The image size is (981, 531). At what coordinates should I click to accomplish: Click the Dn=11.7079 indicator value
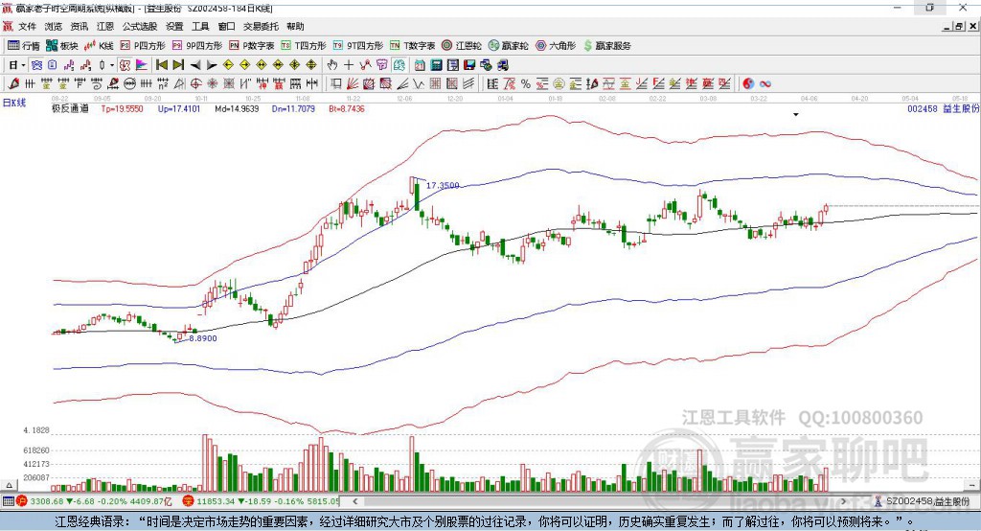pos(293,108)
